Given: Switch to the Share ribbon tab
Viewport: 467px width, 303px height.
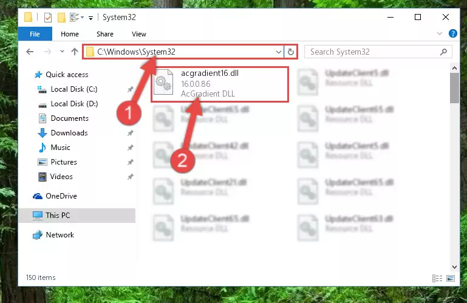Looking at the screenshot, I should [x=105, y=34].
